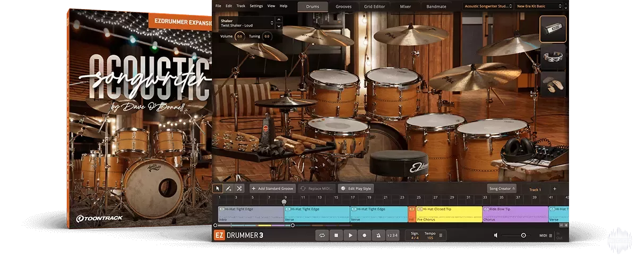Select the arrow pointer tool
The width and height of the screenshot is (637, 259).
coord(217,188)
